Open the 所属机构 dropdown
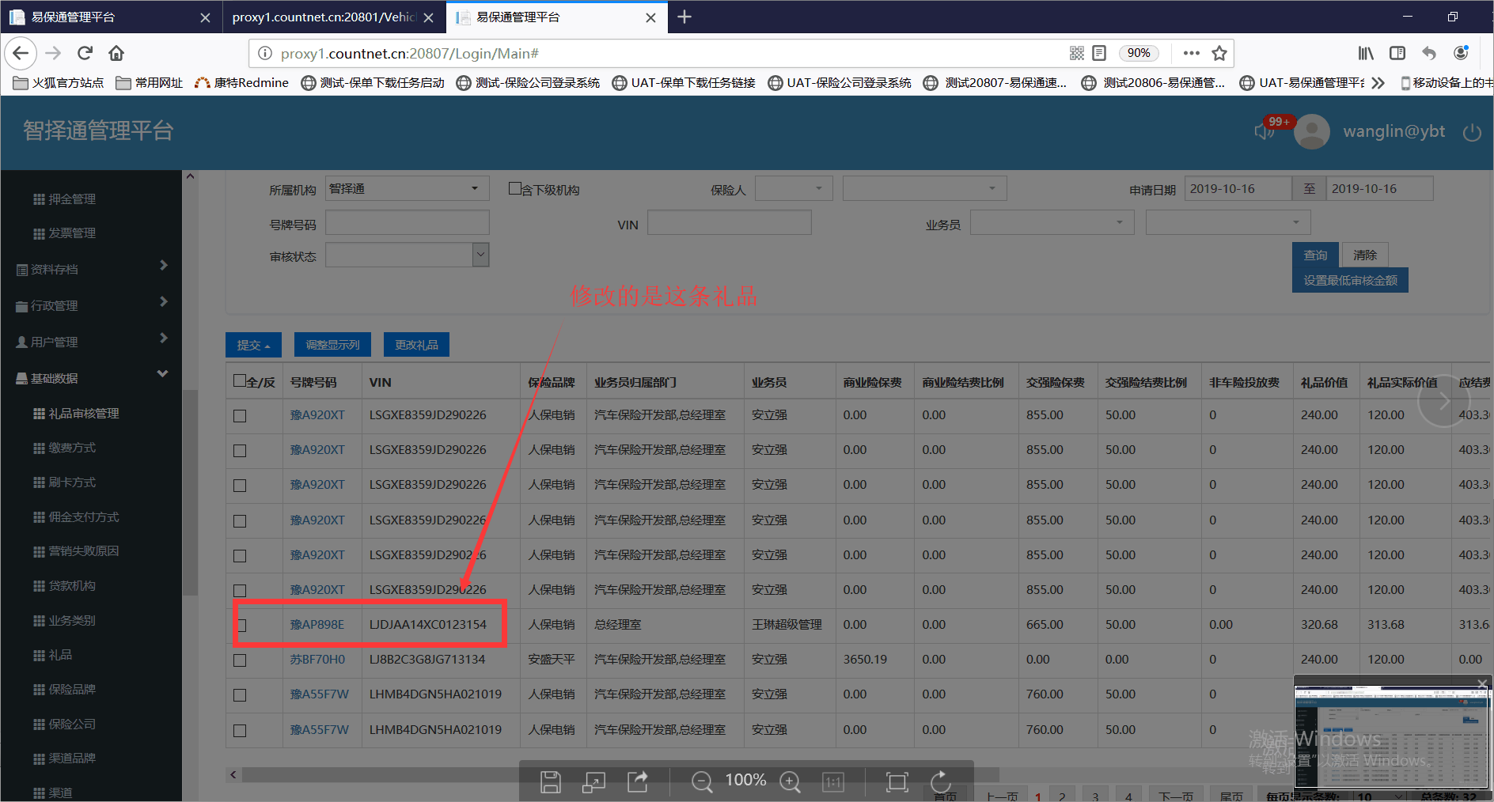Viewport: 1494px width, 802px height. 406,188
